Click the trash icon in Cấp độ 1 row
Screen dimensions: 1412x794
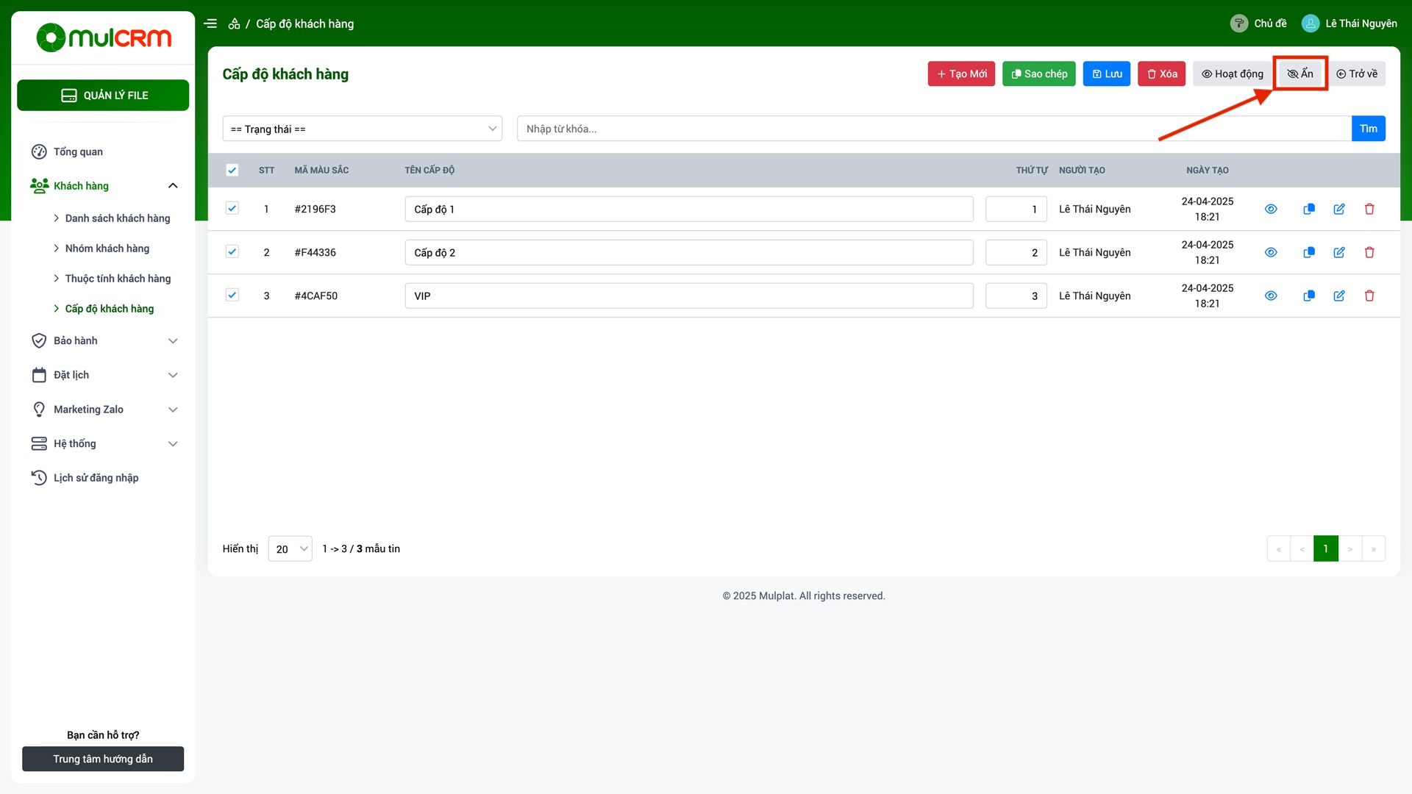[1369, 209]
